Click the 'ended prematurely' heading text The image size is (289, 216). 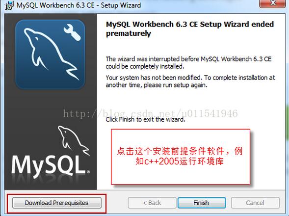click(190, 29)
